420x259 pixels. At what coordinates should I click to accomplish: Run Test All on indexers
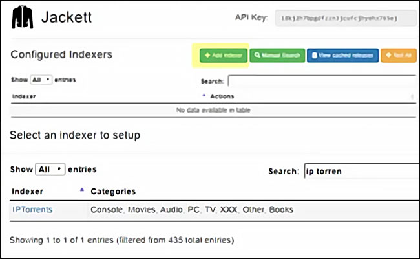pyautogui.click(x=399, y=55)
